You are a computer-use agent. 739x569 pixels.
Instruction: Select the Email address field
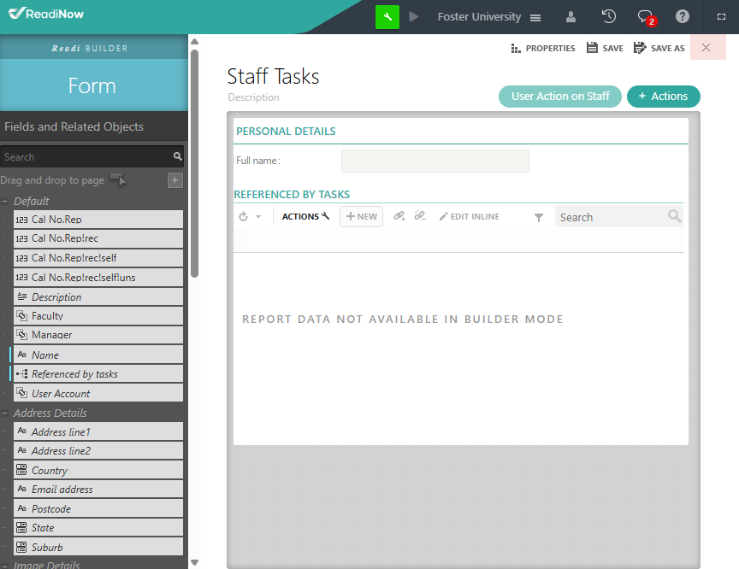[x=98, y=490]
